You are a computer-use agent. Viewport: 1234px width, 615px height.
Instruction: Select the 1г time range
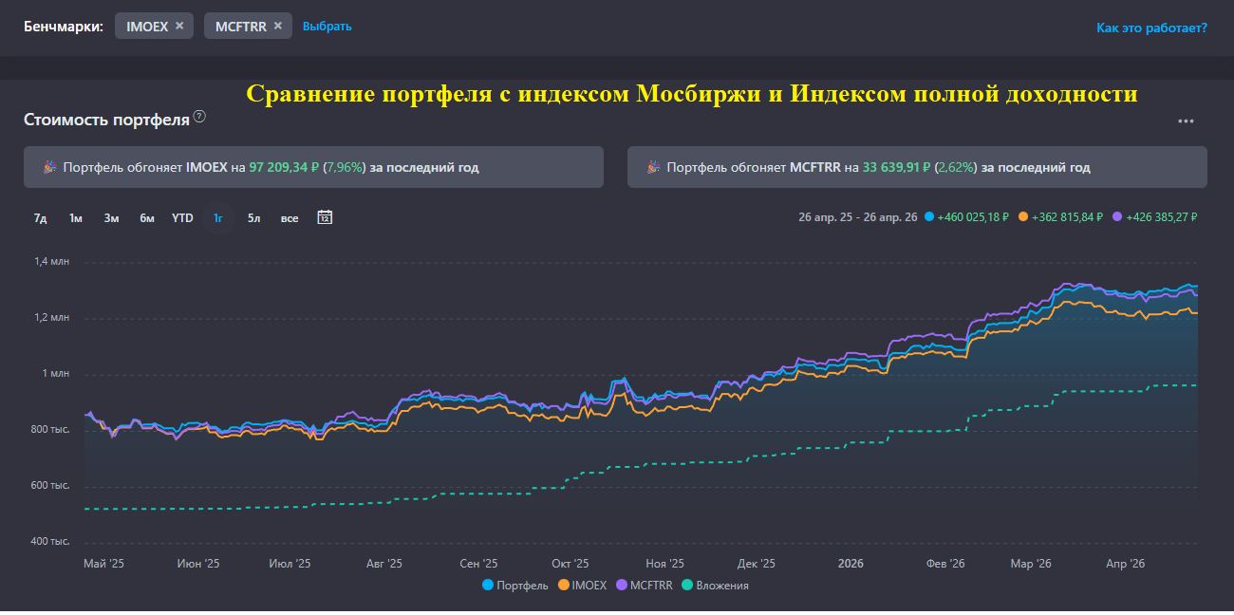[218, 218]
